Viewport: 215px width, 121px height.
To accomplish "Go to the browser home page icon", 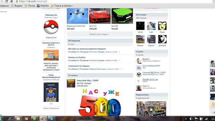I will point(12,1).
